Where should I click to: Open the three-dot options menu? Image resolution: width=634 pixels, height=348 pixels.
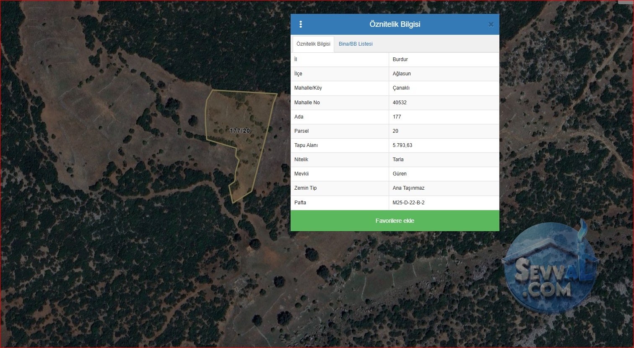coord(301,24)
